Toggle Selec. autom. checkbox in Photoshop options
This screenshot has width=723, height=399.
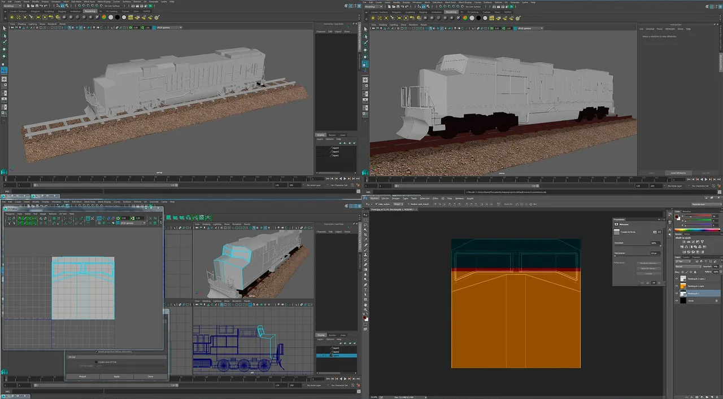376,204
